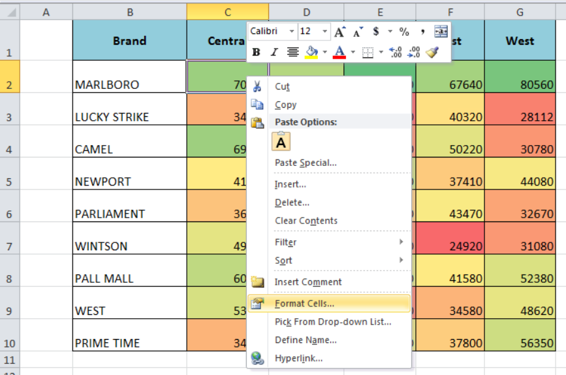This screenshot has width=566, height=375.
Task: Toggle Italic in the mini toolbar
Action: pyautogui.click(x=274, y=52)
